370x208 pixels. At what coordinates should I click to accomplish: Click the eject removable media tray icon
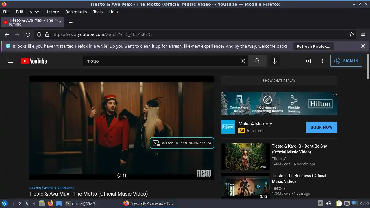pos(320,203)
